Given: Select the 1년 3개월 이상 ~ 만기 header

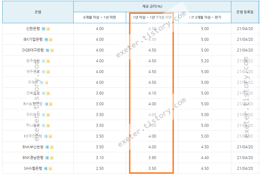Looking at the screenshot, I should pyautogui.click(x=205, y=17).
